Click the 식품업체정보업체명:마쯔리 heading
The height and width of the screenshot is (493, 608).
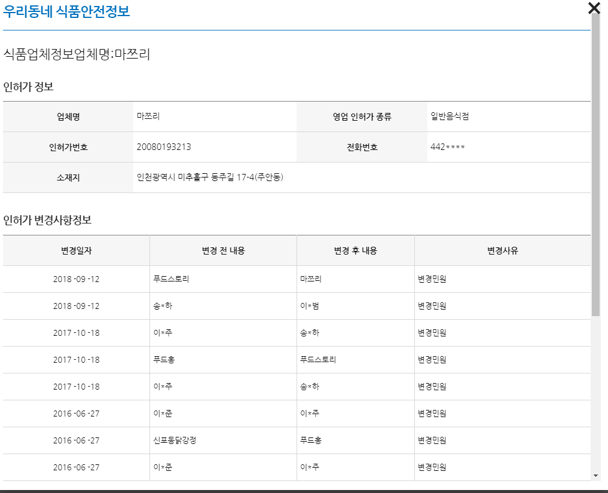pos(77,54)
